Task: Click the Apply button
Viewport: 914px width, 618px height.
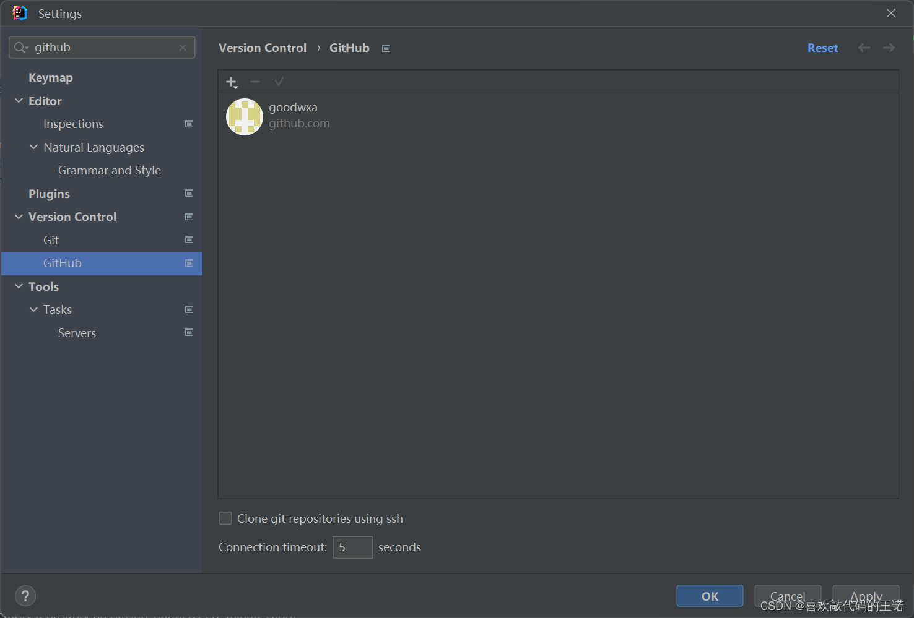Action: (866, 596)
